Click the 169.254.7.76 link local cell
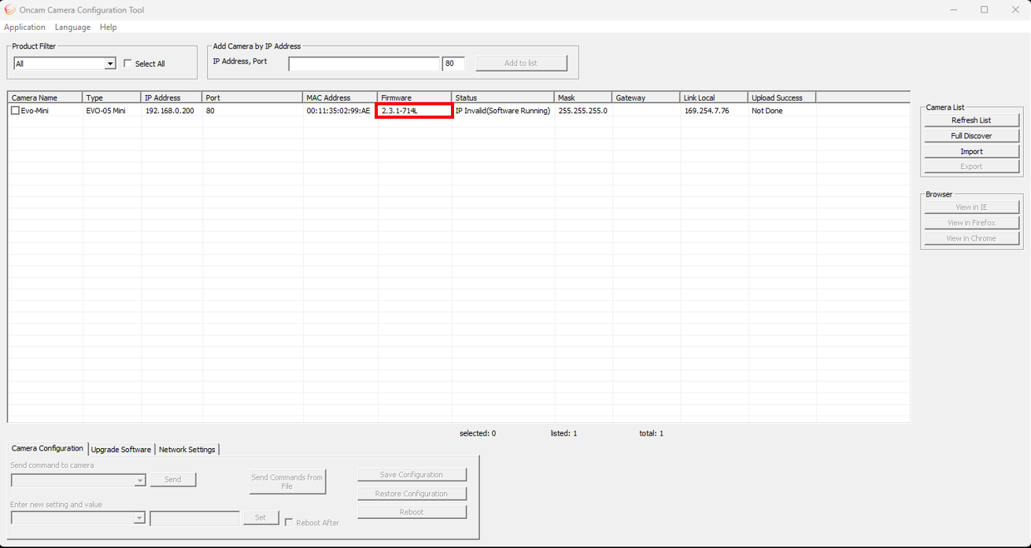This screenshot has width=1031, height=548. 707,111
